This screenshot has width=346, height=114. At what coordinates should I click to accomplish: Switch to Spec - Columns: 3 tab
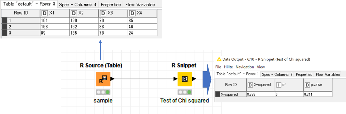point(277,74)
